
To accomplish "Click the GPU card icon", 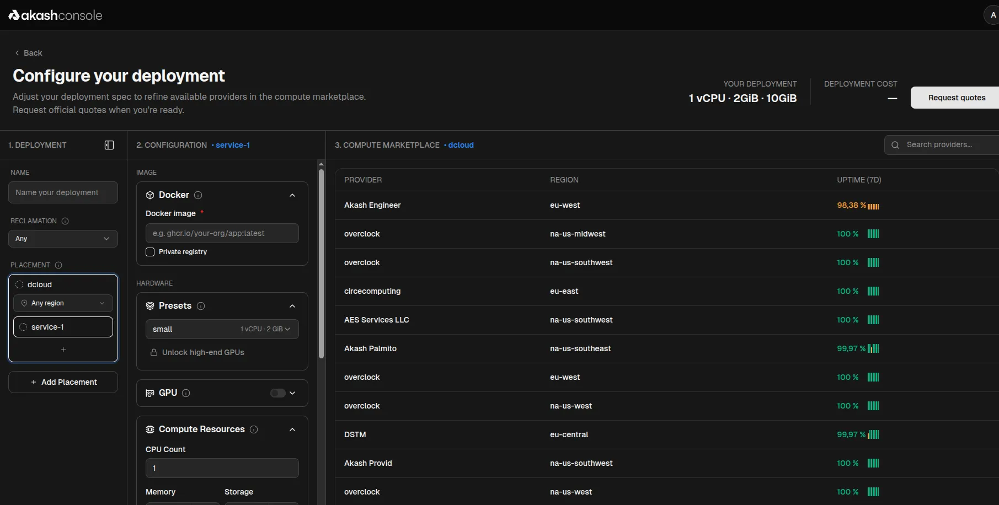I will tap(150, 393).
